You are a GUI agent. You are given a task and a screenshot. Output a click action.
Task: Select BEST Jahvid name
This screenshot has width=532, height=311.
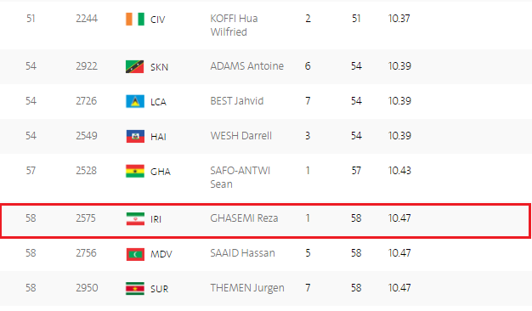tap(237, 101)
